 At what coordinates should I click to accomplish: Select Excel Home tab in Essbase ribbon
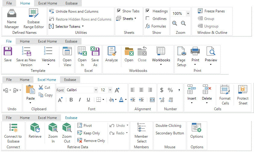[47, 118]
